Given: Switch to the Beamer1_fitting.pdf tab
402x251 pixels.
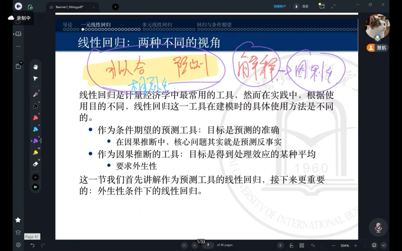Looking at the screenshot, I should (x=69, y=7).
